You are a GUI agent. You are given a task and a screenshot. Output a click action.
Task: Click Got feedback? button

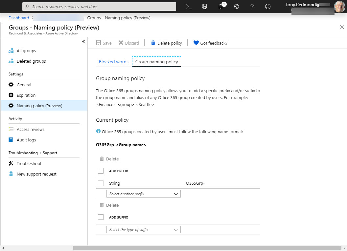(210, 43)
